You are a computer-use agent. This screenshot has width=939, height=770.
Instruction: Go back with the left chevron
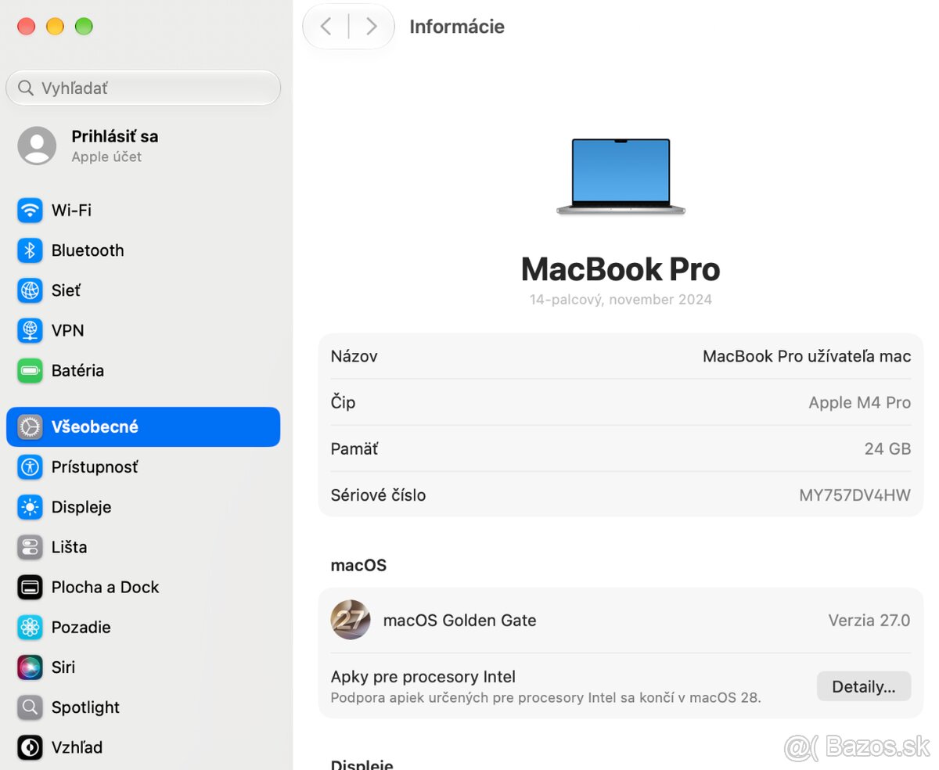326,27
